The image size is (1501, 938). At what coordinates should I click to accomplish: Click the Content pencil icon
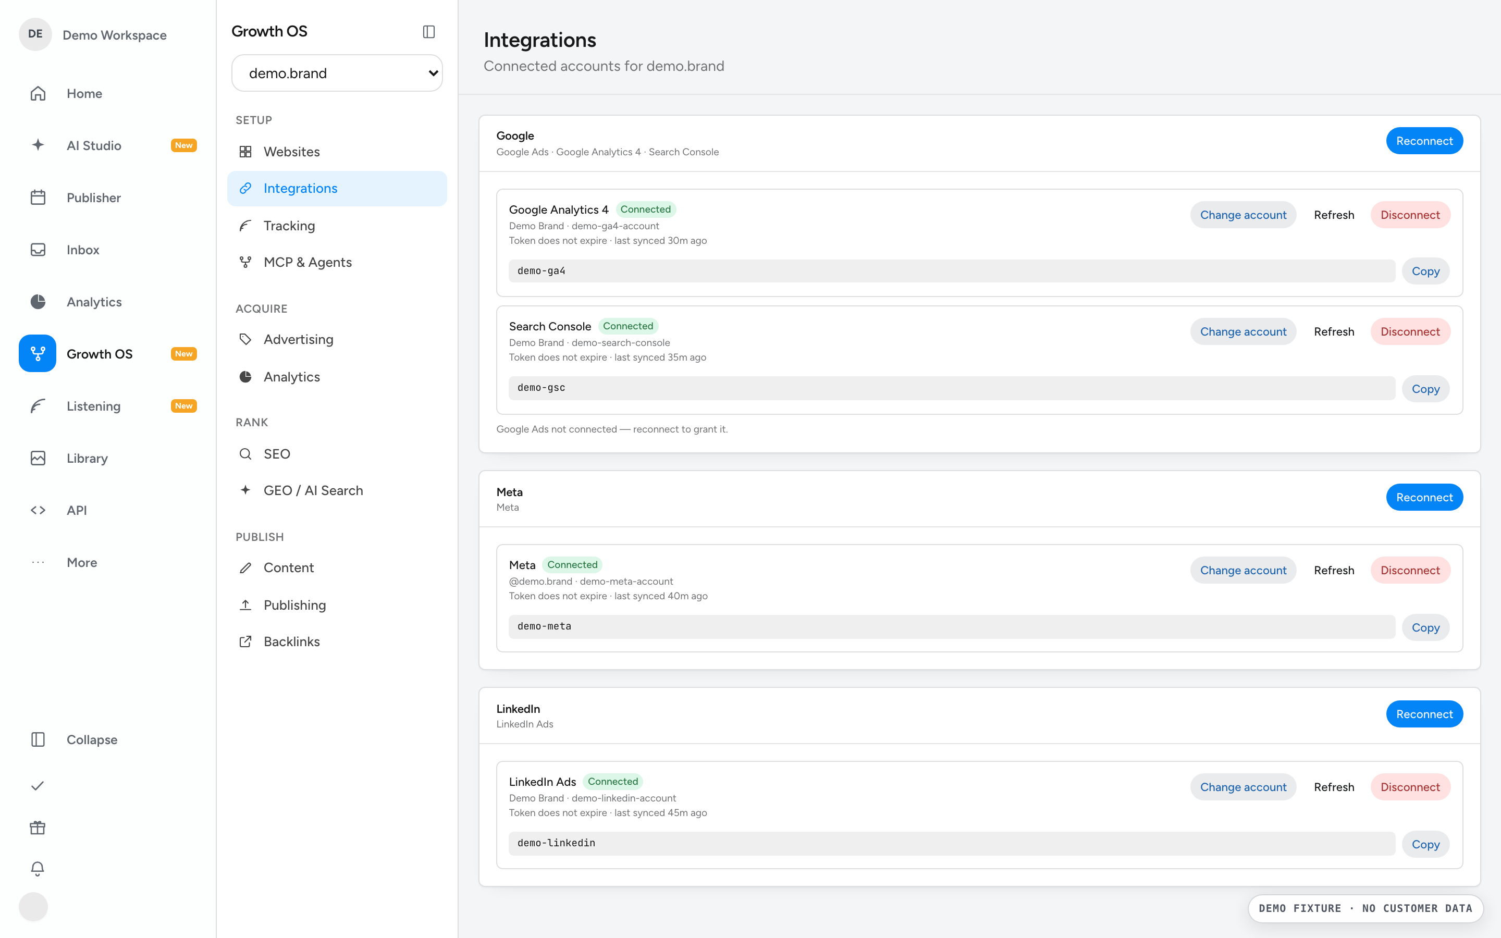(245, 567)
